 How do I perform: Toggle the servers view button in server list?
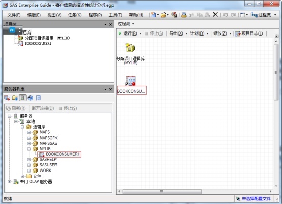pyautogui.click(x=23, y=98)
